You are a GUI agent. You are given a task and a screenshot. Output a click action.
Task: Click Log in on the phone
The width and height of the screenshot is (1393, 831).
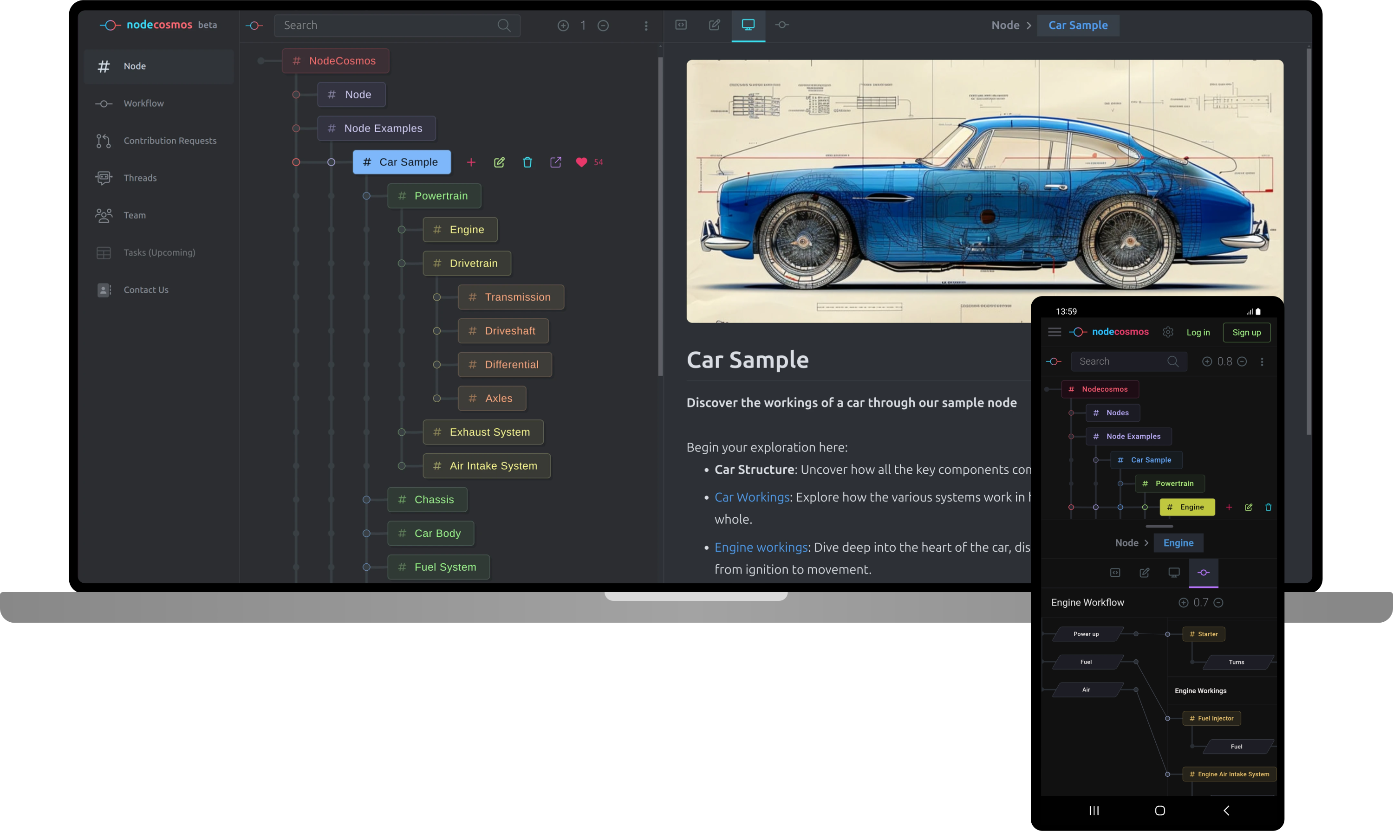[x=1198, y=333]
